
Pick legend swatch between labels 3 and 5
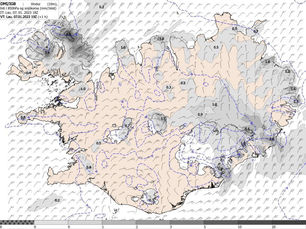[x=187, y=222]
